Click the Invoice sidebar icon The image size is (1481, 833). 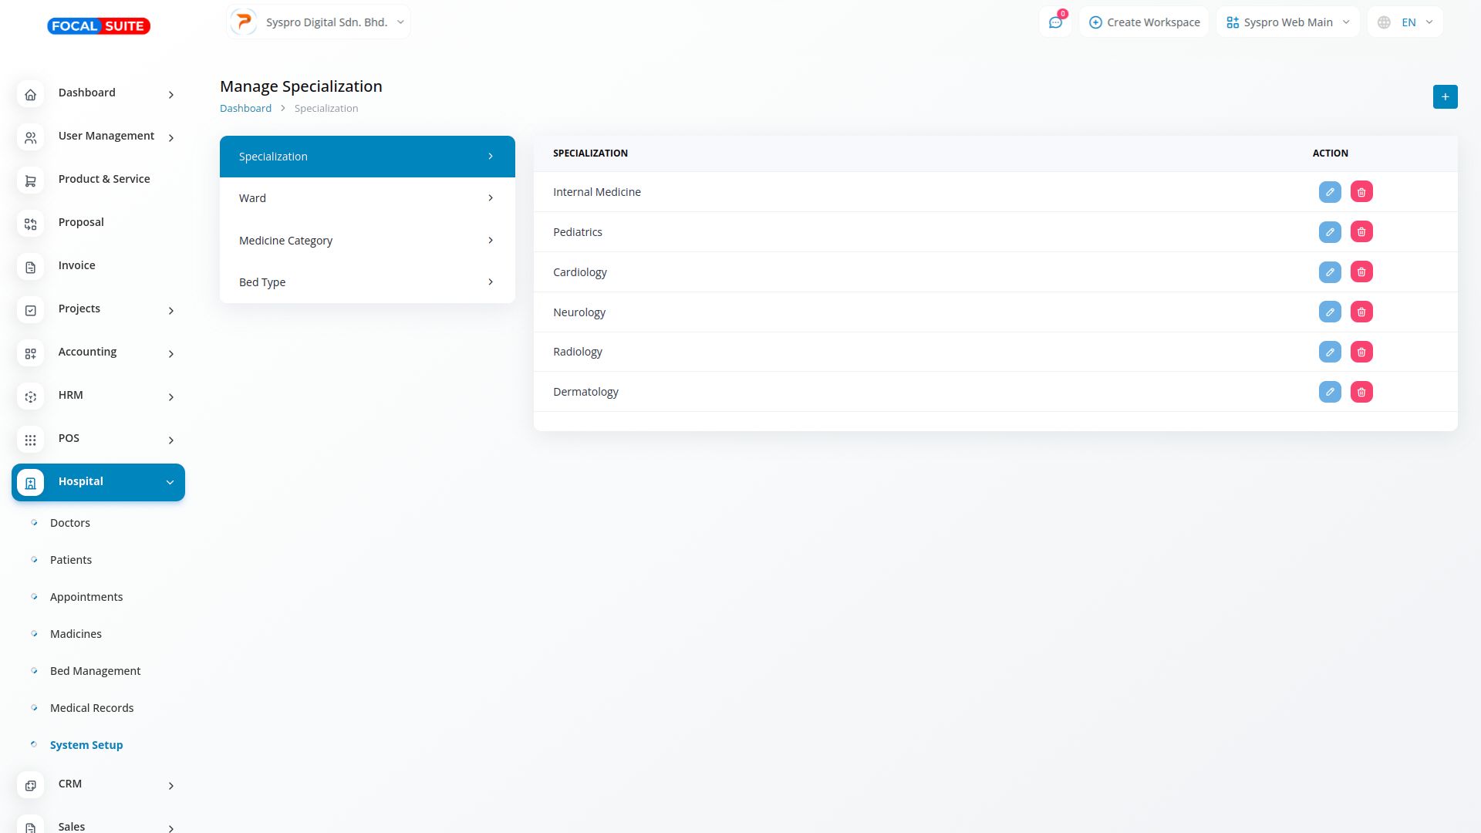pos(30,268)
